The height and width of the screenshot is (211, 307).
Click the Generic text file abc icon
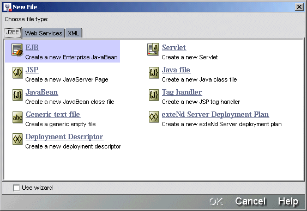point(17,117)
